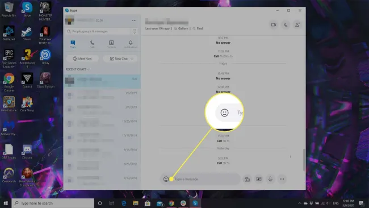Open the Windows Start menu

[x=6, y=203]
